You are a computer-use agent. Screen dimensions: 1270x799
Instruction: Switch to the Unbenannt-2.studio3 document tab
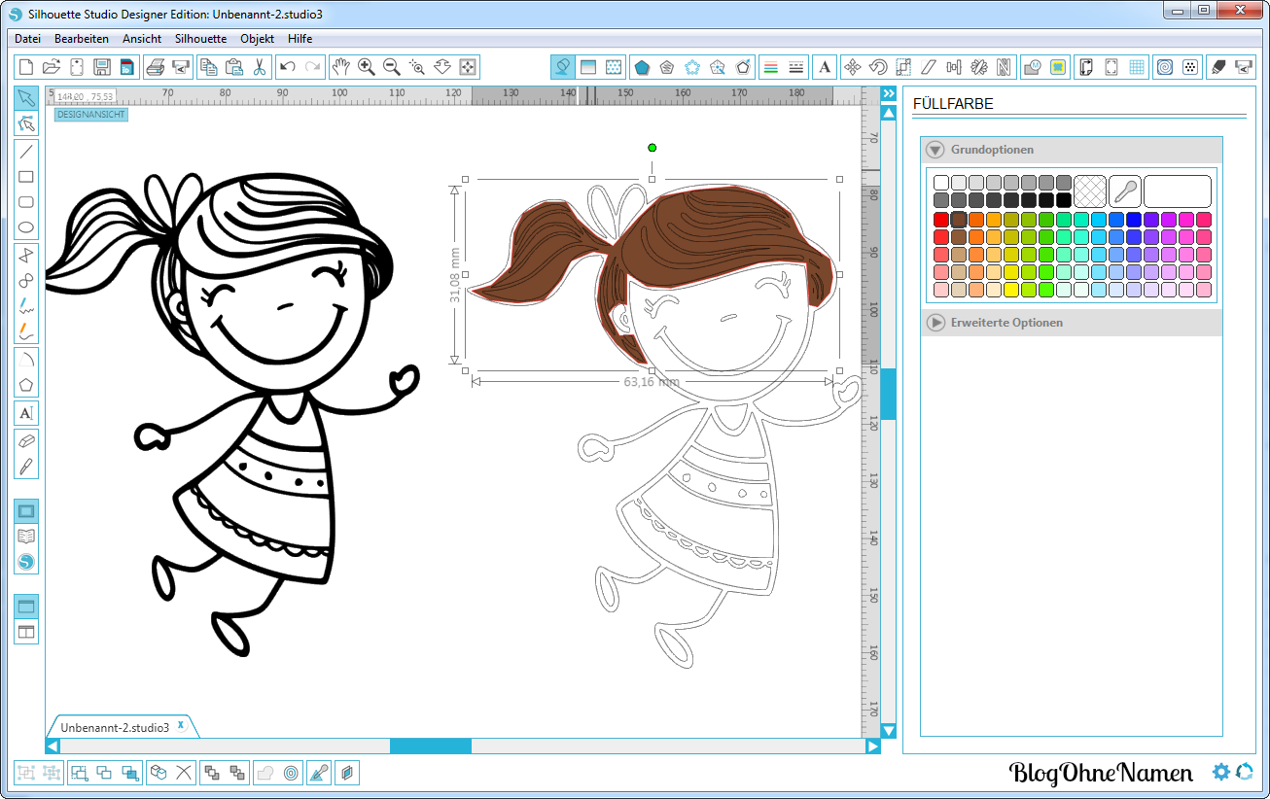click(x=115, y=727)
